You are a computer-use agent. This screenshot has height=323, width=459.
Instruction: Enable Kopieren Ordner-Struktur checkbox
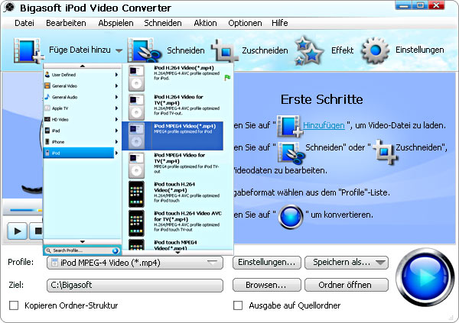point(14,305)
